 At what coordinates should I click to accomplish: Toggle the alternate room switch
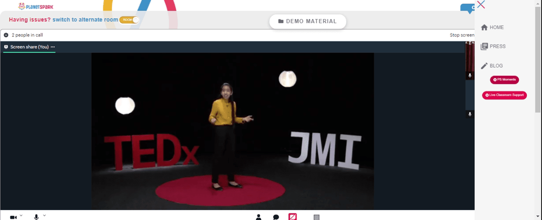(x=130, y=20)
